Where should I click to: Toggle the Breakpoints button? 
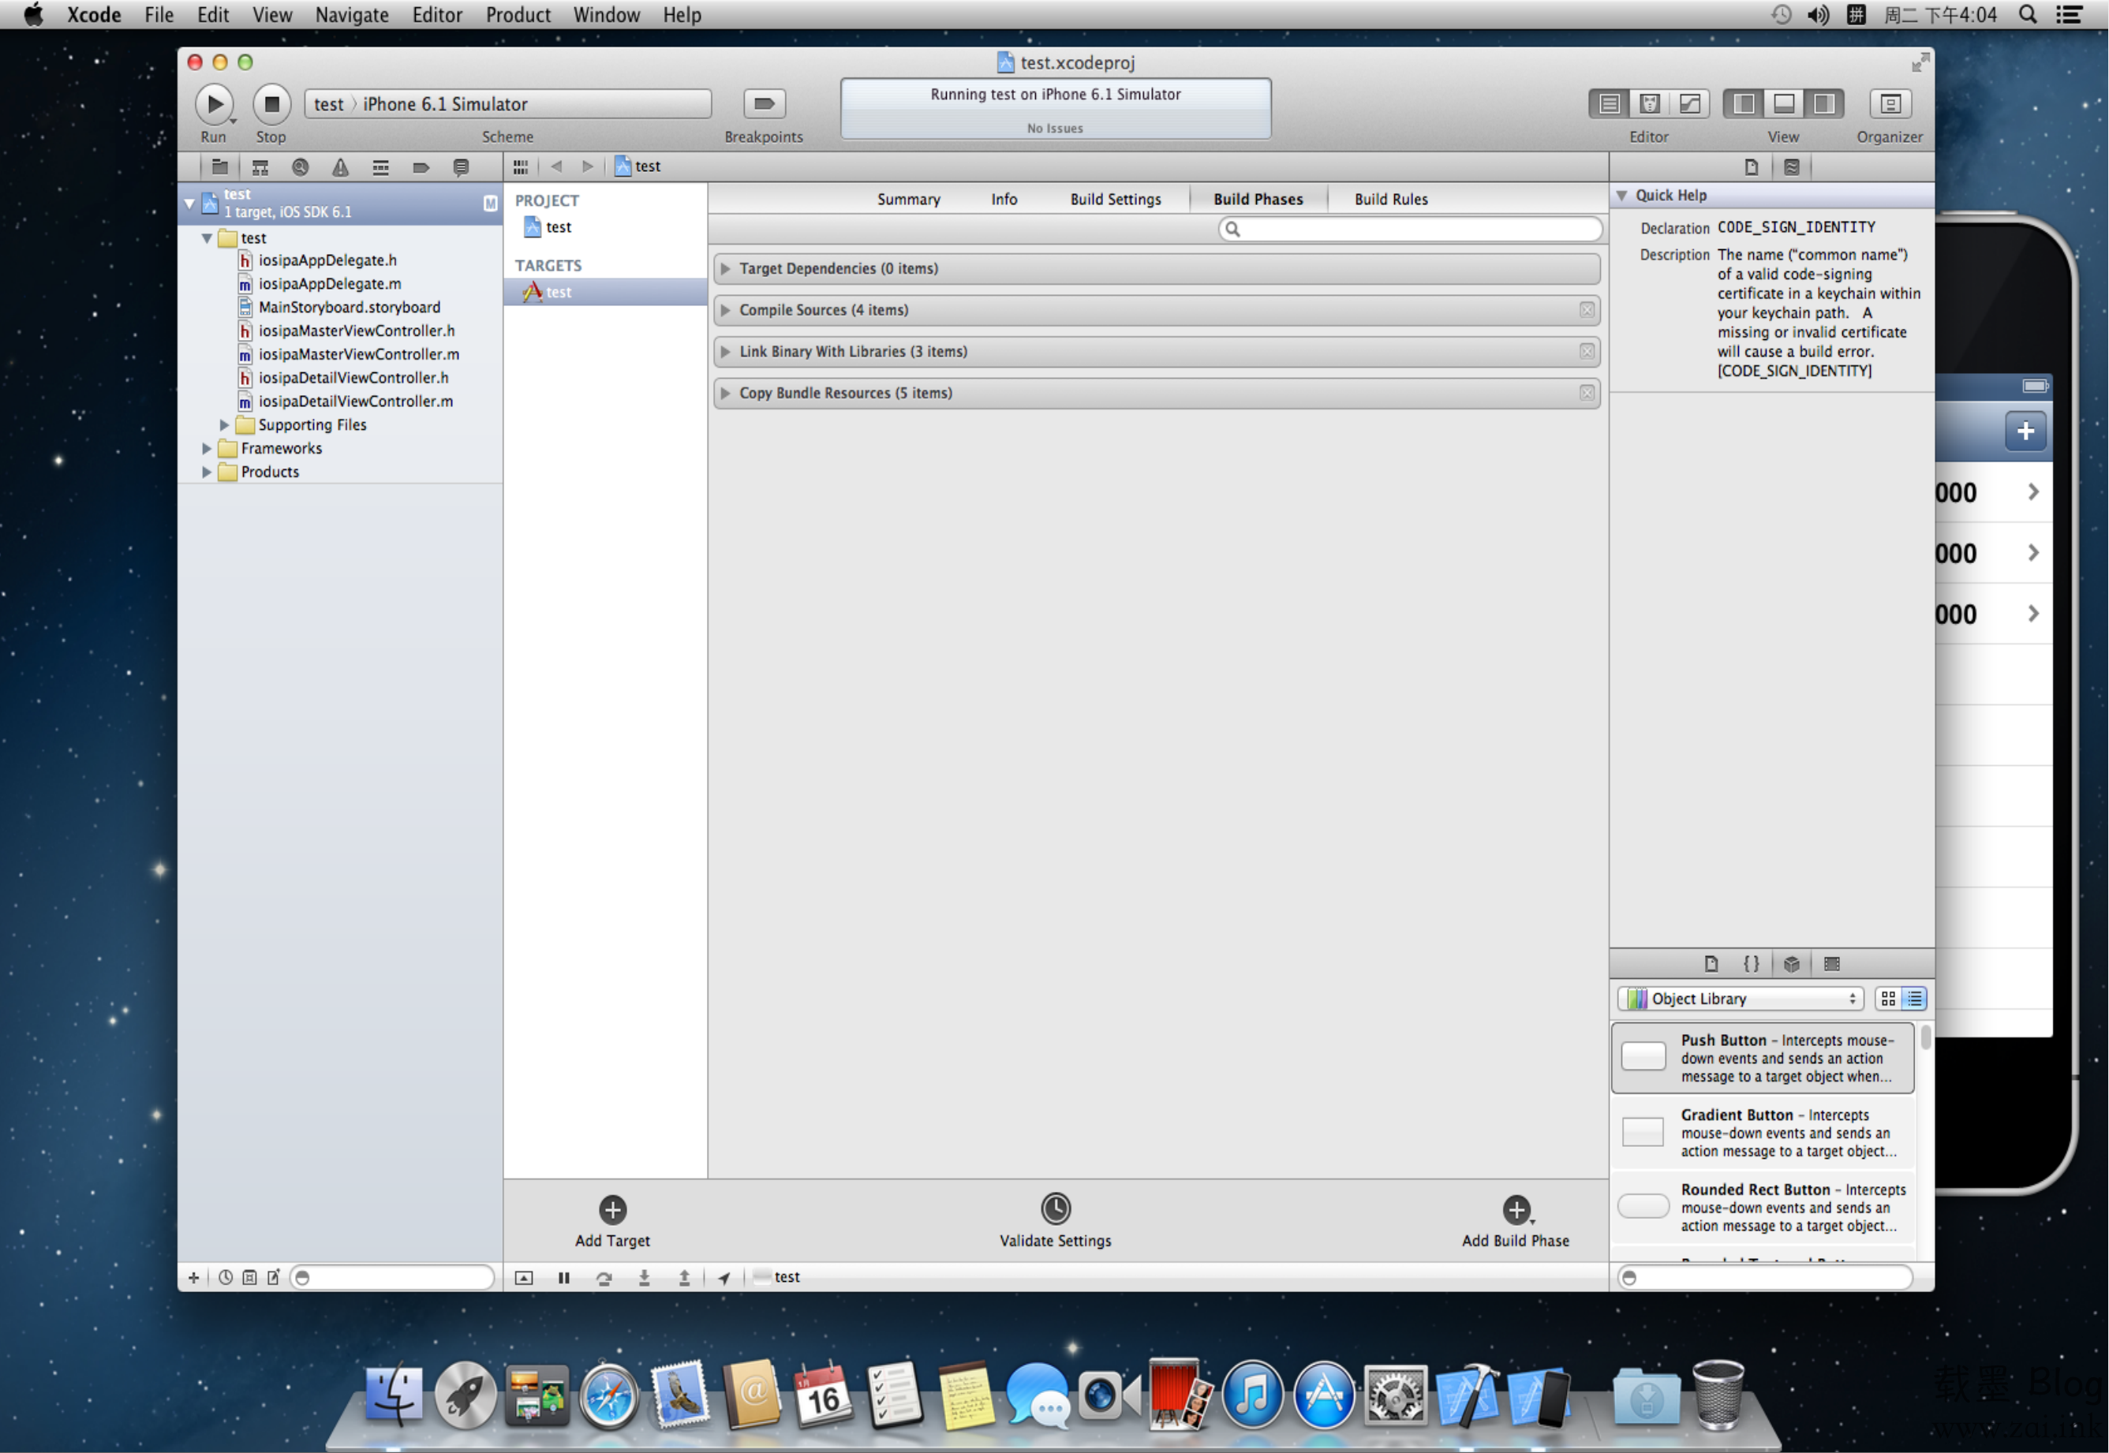763,104
